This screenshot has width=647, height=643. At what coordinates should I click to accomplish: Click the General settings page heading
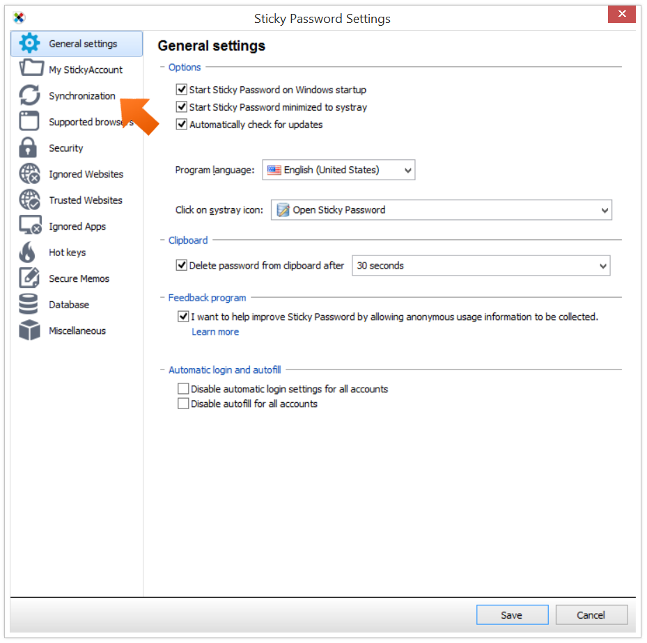[211, 45]
